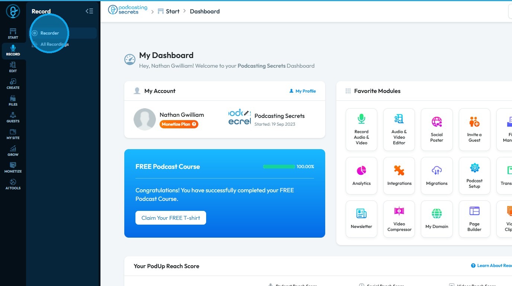Click the course progress bar at 100%
This screenshot has width=512, height=286.
(x=279, y=167)
